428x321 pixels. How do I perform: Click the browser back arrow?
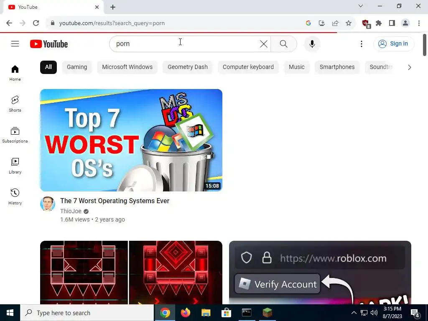9,23
